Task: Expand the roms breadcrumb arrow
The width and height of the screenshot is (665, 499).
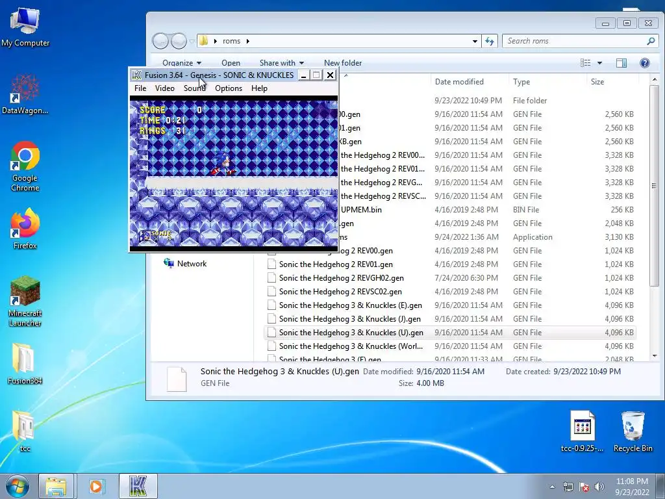Action: point(247,41)
